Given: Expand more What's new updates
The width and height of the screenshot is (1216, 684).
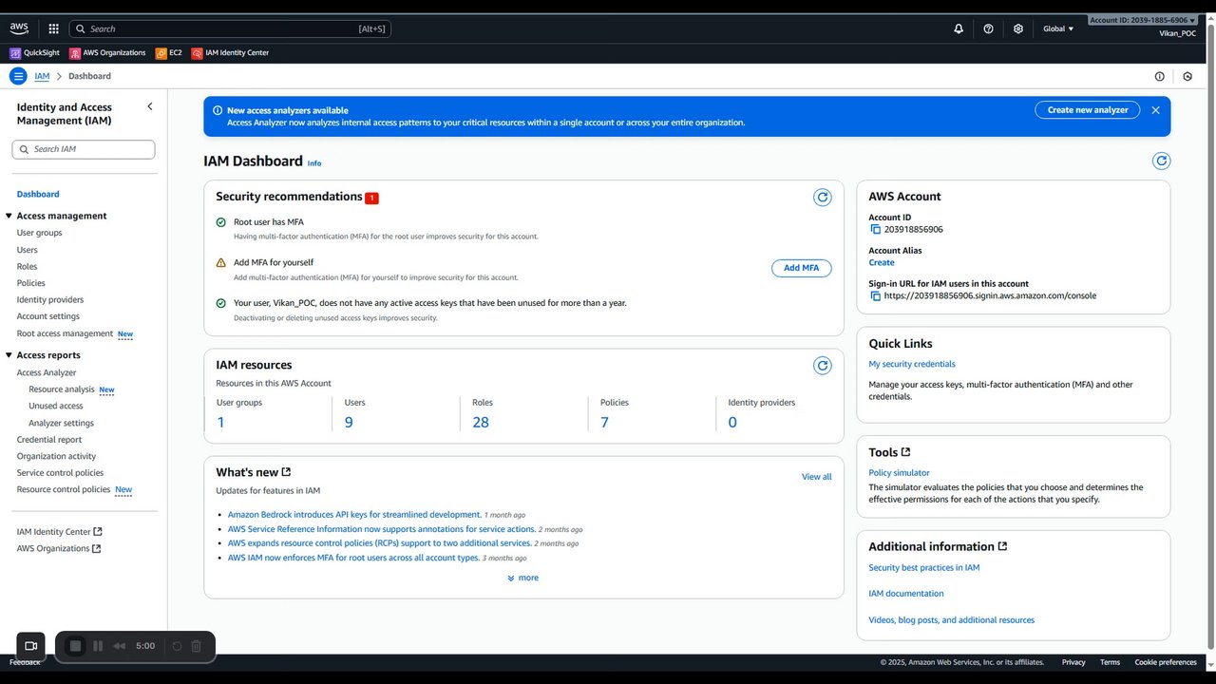Looking at the screenshot, I should tap(523, 578).
